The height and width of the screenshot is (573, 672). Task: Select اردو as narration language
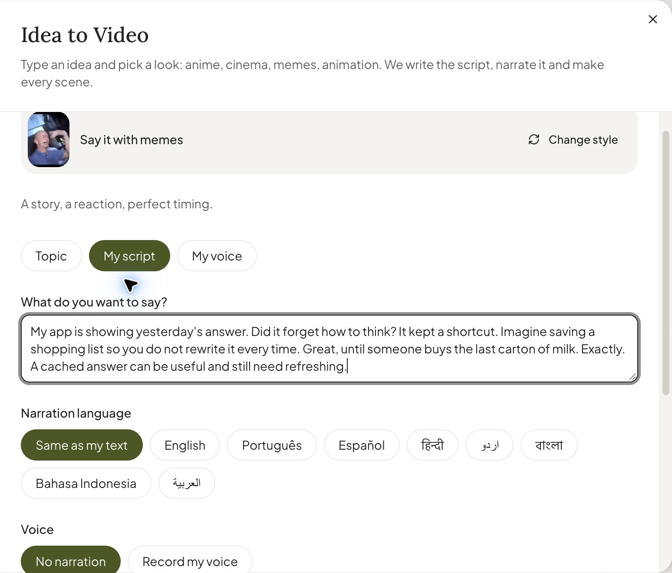[489, 445]
